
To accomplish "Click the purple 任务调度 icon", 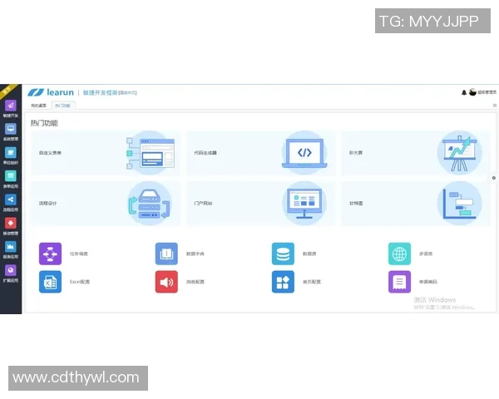I will pyautogui.click(x=50, y=254).
